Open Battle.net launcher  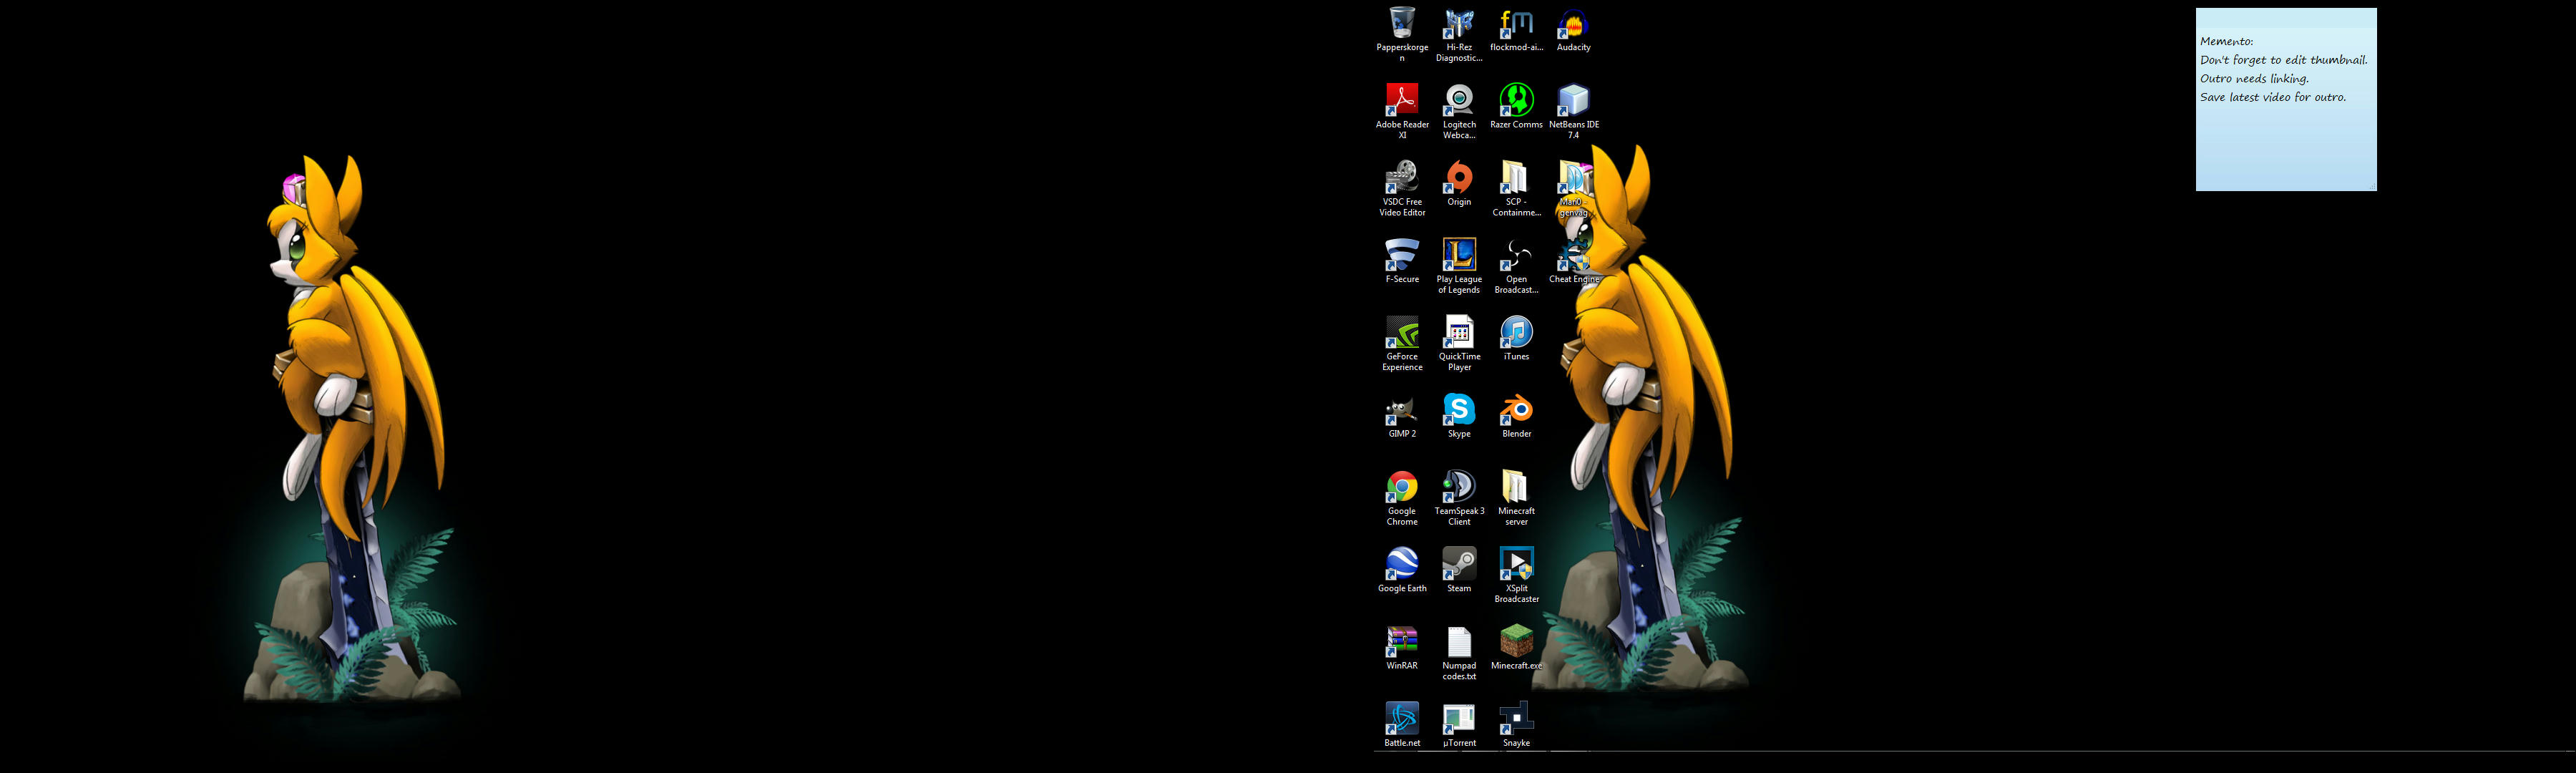[x=1402, y=724]
